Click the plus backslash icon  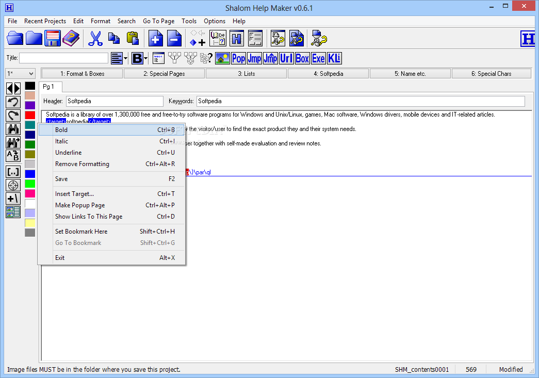click(13, 199)
